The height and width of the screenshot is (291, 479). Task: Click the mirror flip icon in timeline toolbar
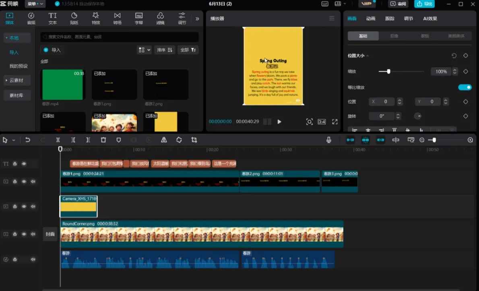pyautogui.click(x=164, y=140)
